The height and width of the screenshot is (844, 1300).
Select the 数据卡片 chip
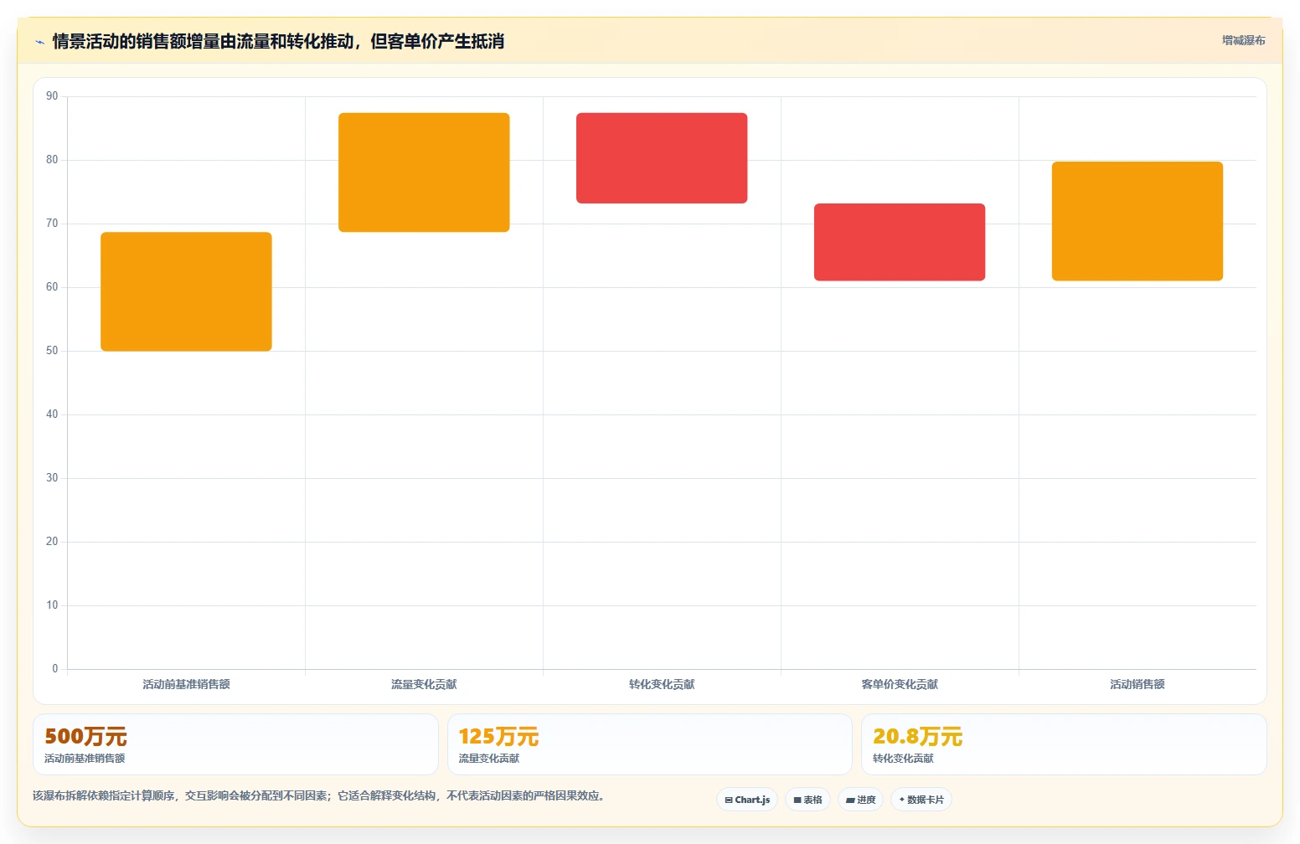click(921, 800)
